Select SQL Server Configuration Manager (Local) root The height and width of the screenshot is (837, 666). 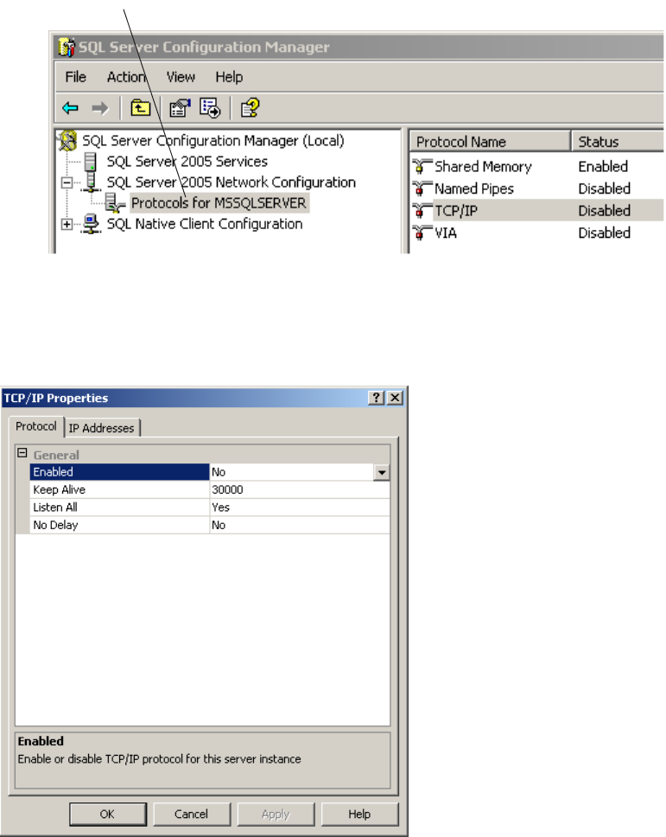[212, 141]
